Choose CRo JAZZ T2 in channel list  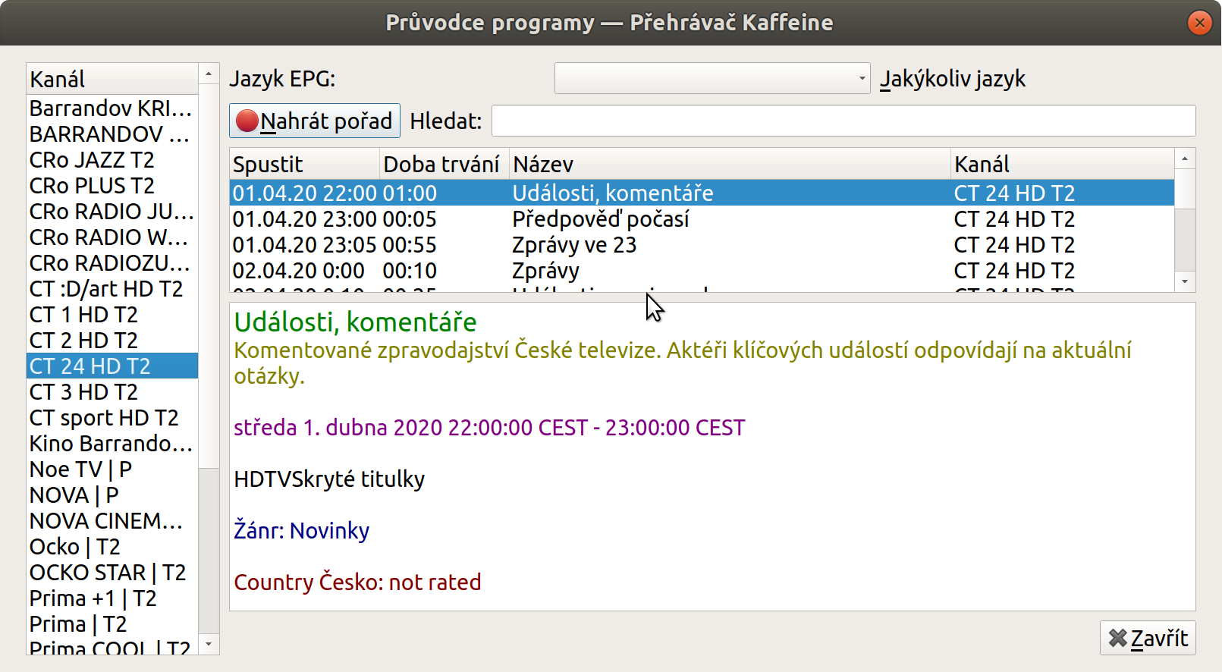112,159
